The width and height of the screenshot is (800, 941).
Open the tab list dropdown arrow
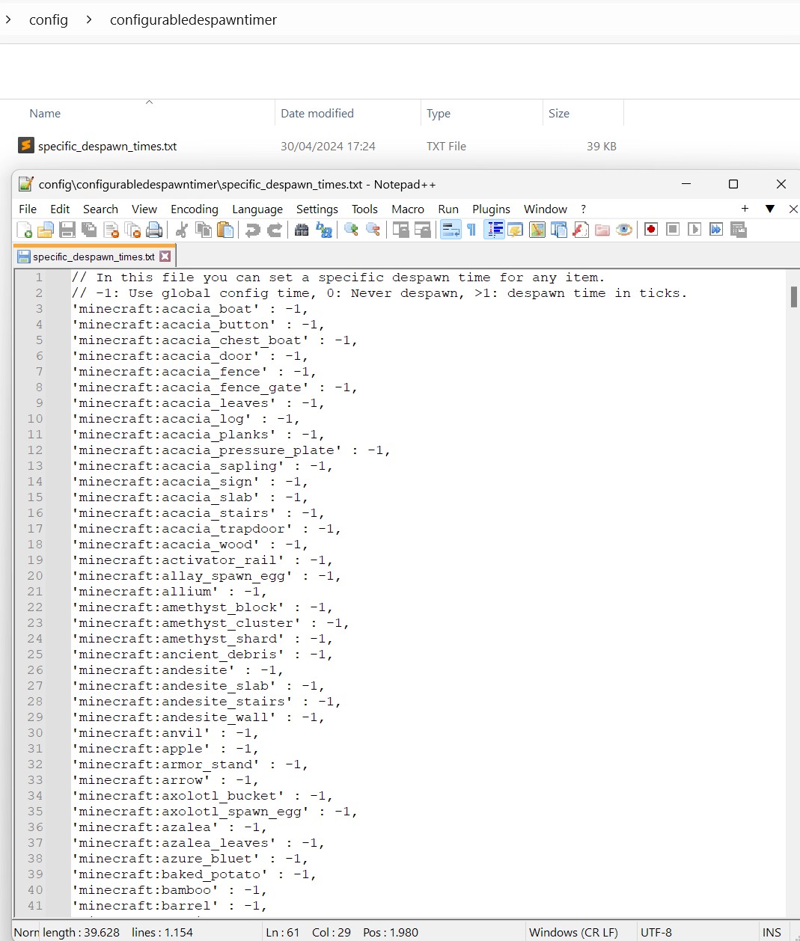click(769, 209)
